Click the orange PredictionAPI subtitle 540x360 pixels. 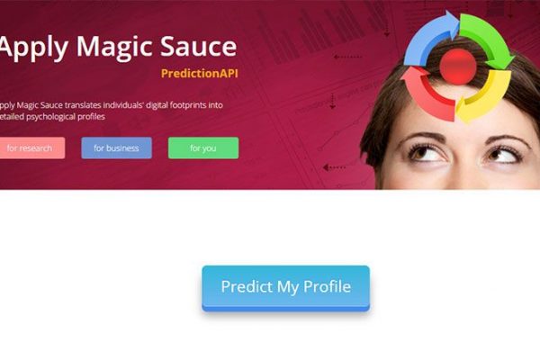(x=200, y=74)
